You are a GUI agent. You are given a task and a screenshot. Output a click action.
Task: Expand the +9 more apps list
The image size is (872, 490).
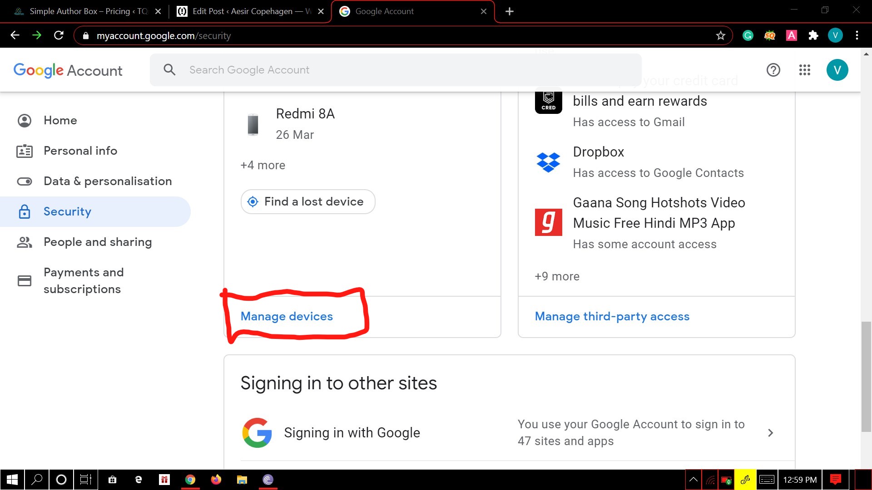(x=557, y=276)
